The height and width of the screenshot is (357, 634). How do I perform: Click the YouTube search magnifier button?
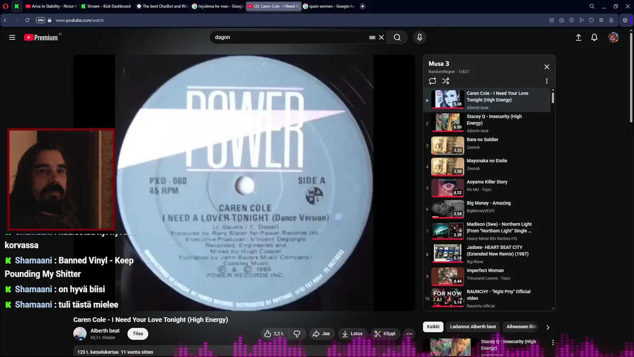[397, 37]
